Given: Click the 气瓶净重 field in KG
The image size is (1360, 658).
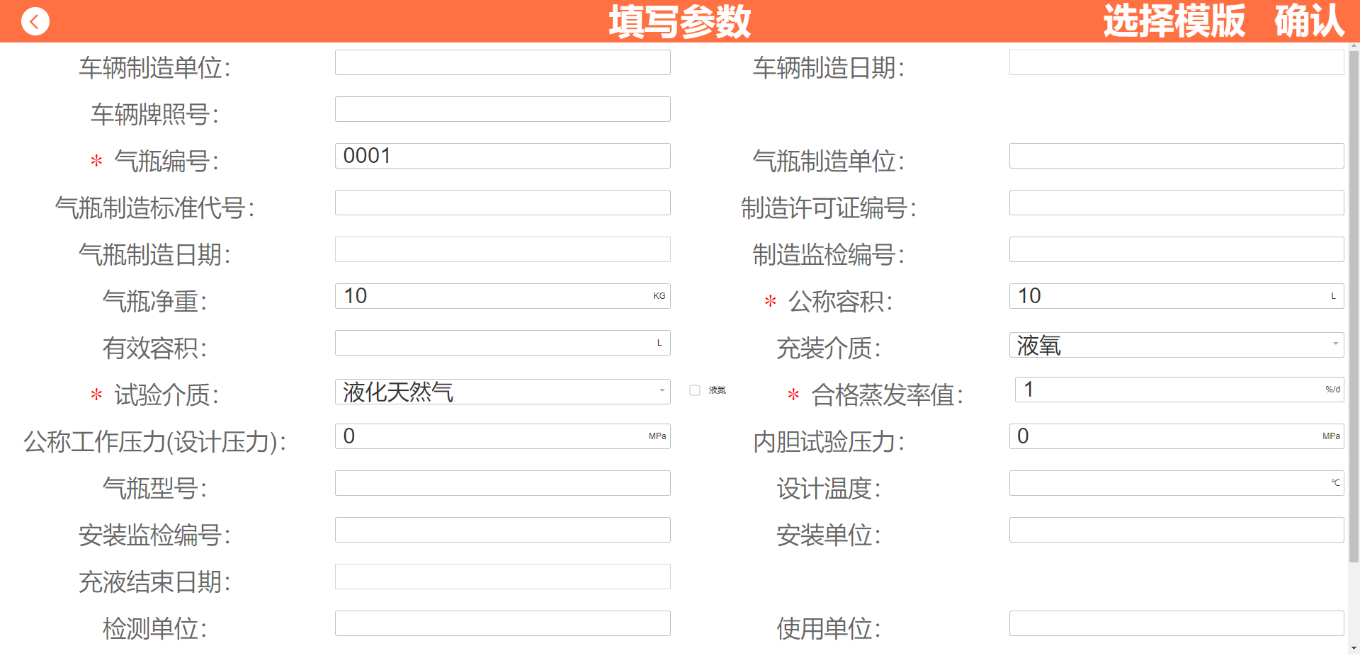Looking at the screenshot, I should 503,296.
